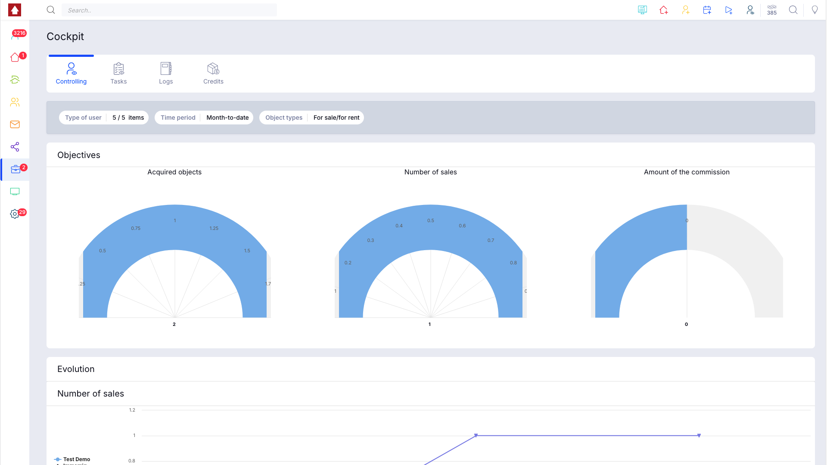Click the red home logo
827x465 pixels.
tap(15, 10)
